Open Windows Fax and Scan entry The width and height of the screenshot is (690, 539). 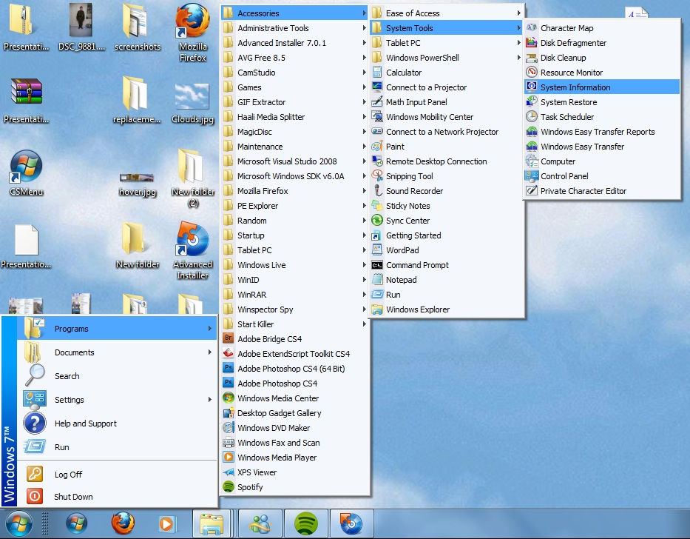pos(295,443)
